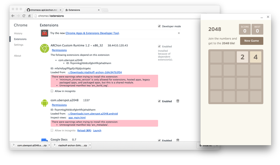
Task: Click the chrome://extensions address bar
Action: pos(116,16)
